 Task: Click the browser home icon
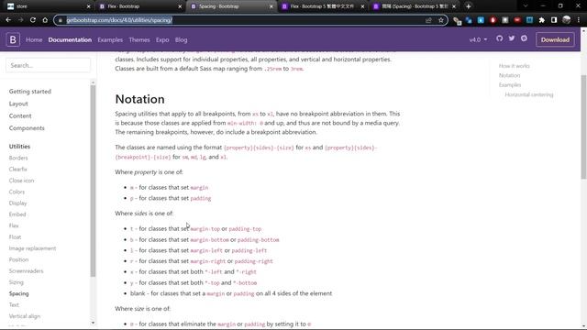[45, 20]
